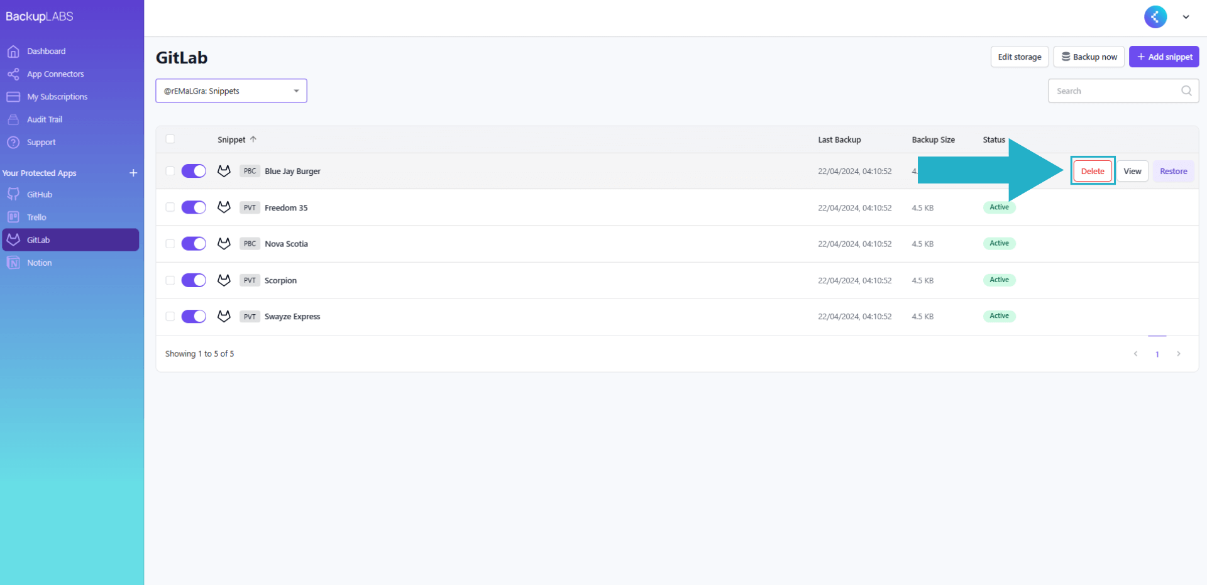
Task: Open My Subscriptions page
Action: 57,97
